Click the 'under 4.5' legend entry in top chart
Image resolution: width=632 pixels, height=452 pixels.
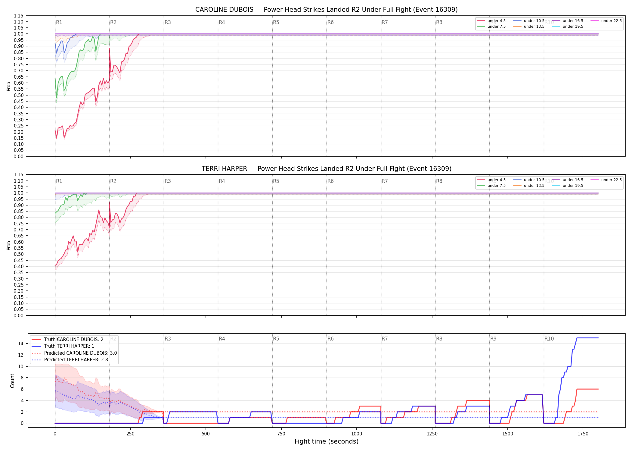pyautogui.click(x=491, y=21)
